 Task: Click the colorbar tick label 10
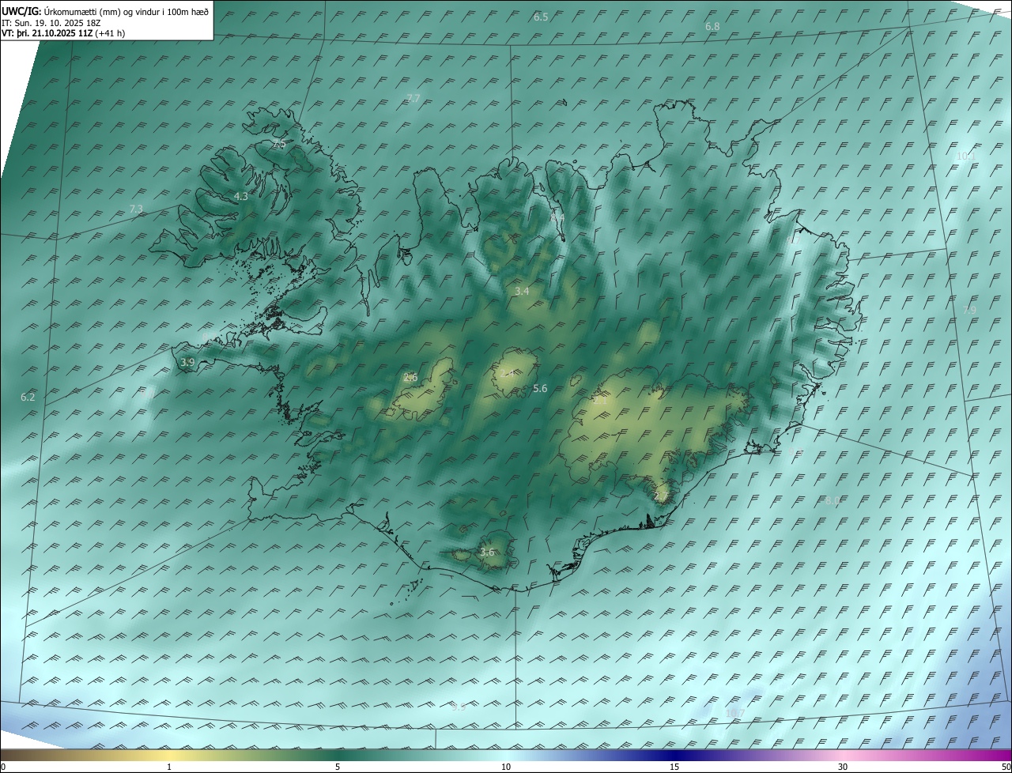point(506,767)
